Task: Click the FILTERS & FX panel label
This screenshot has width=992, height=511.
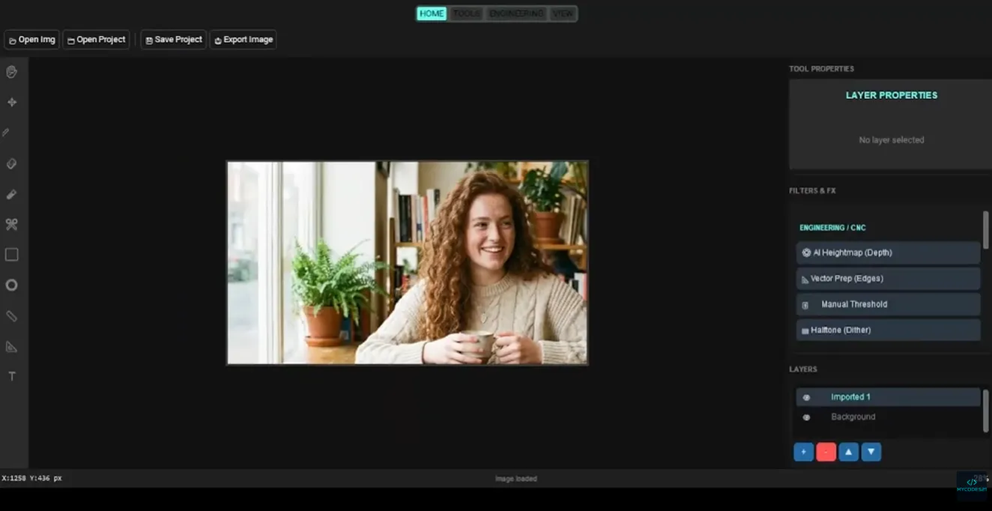Action: coord(812,191)
